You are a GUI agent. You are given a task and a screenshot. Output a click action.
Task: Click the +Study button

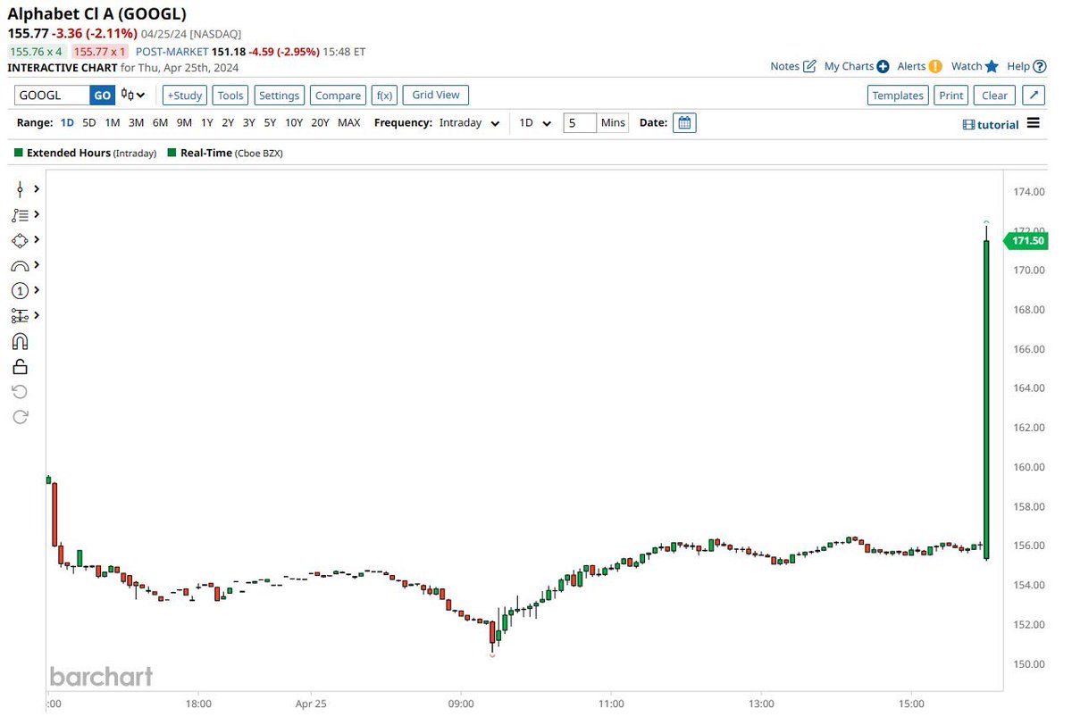[x=184, y=96]
